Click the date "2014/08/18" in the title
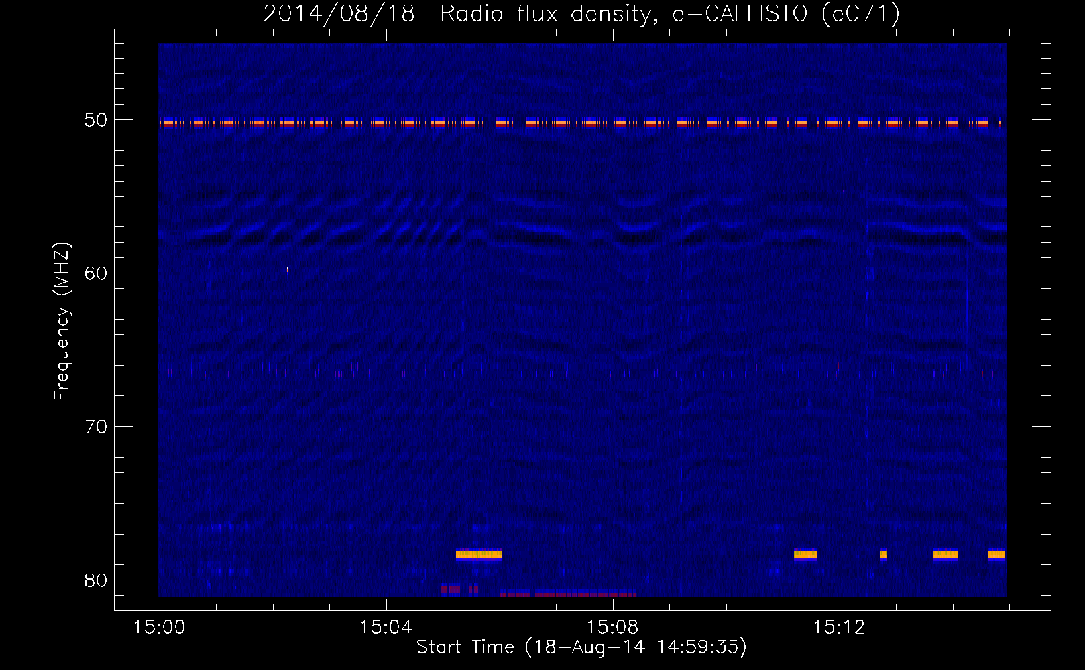The image size is (1085, 670). pos(339,13)
